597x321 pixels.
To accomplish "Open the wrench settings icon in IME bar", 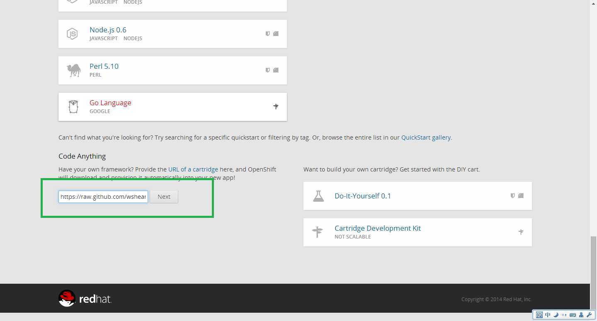I will pos(589,315).
